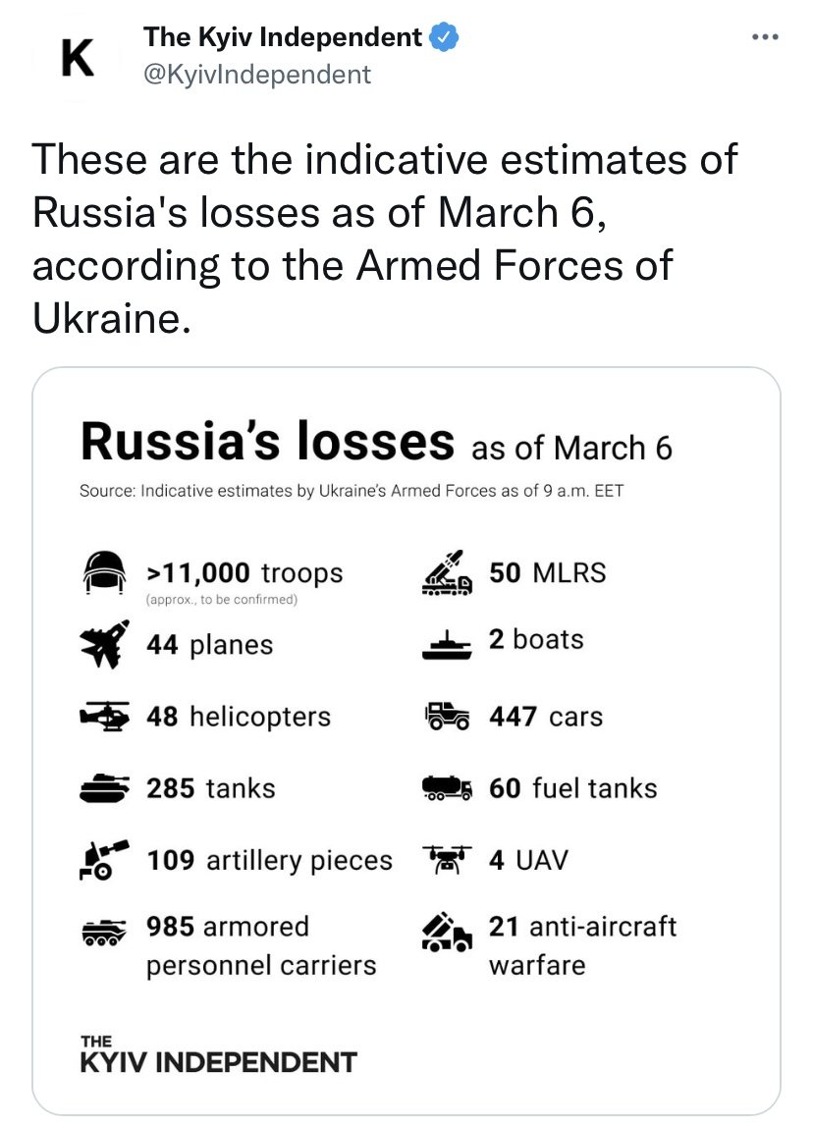Click the fuel tanker truck icon
Screen dimensions: 813x1125
click(448, 788)
